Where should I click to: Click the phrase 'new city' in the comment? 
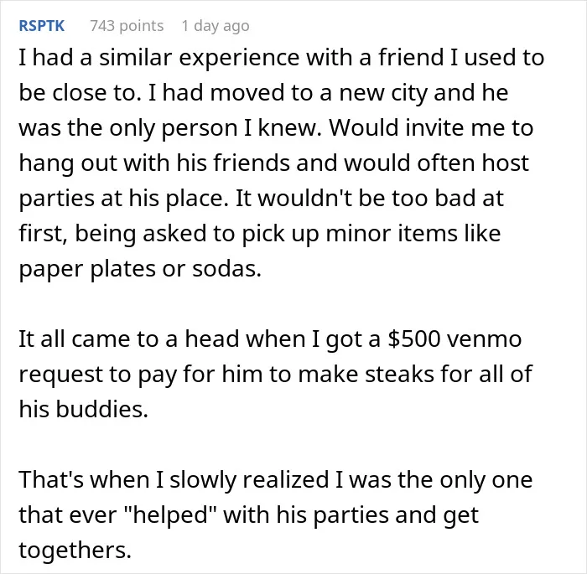click(x=383, y=94)
